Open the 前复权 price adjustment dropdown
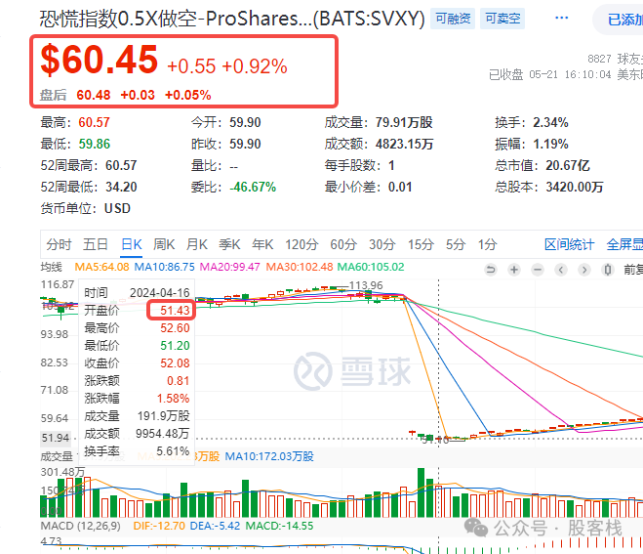 (x=633, y=270)
